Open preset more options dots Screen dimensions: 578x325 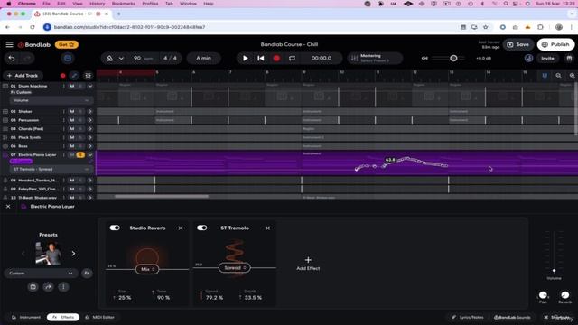coord(63,287)
